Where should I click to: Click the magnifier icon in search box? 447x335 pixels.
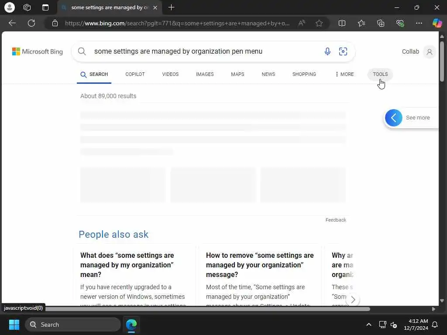[x=82, y=51]
